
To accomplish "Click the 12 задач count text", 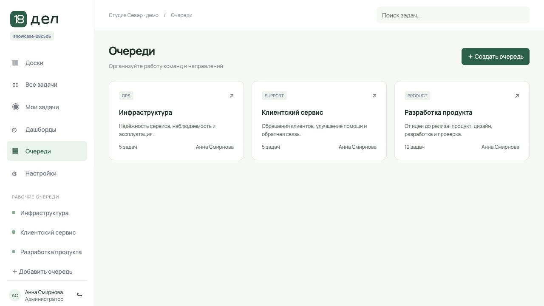I will [414, 147].
